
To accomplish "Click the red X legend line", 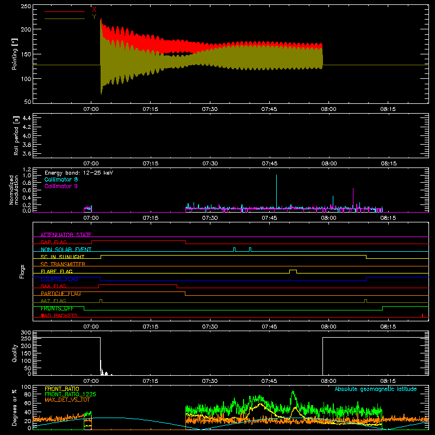I will 65,11.
